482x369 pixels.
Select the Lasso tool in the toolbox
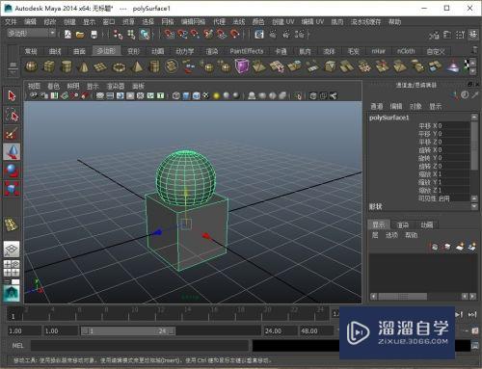tap(12, 115)
